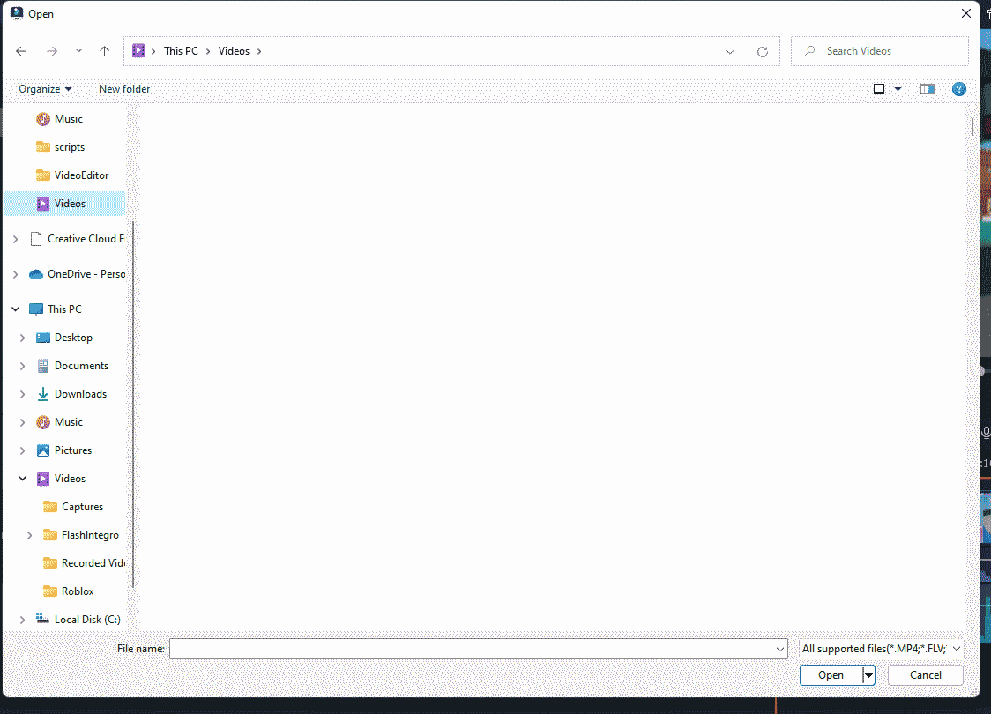Open the recent locations dropdown arrow
This screenshot has width=991, height=714.
point(78,51)
